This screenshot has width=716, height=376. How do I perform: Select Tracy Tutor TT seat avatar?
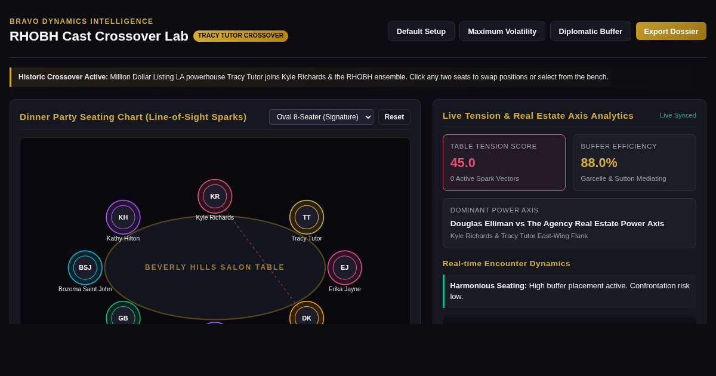[307, 217]
